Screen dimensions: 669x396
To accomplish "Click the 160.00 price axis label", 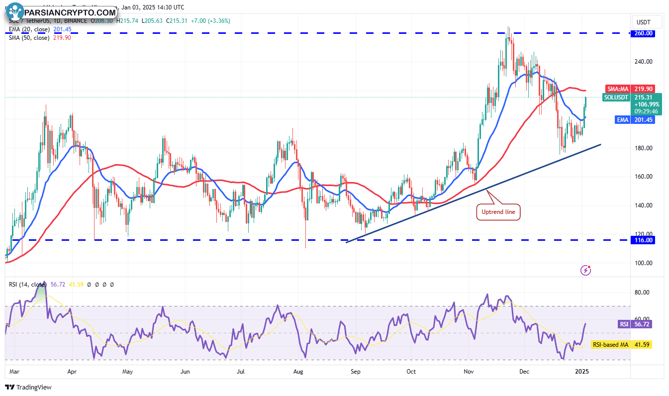I will [x=644, y=177].
